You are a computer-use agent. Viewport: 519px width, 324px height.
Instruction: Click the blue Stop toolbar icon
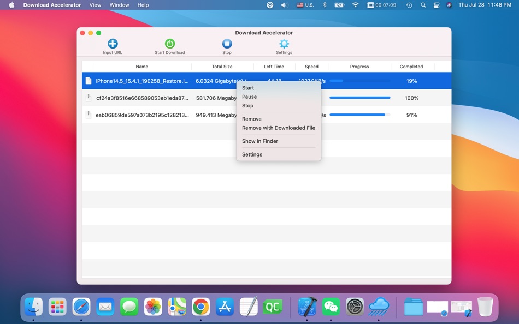[x=227, y=44]
